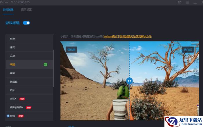The image size is (203, 127).
Task: Click the game preview comparison image
Action: pos(130,81)
